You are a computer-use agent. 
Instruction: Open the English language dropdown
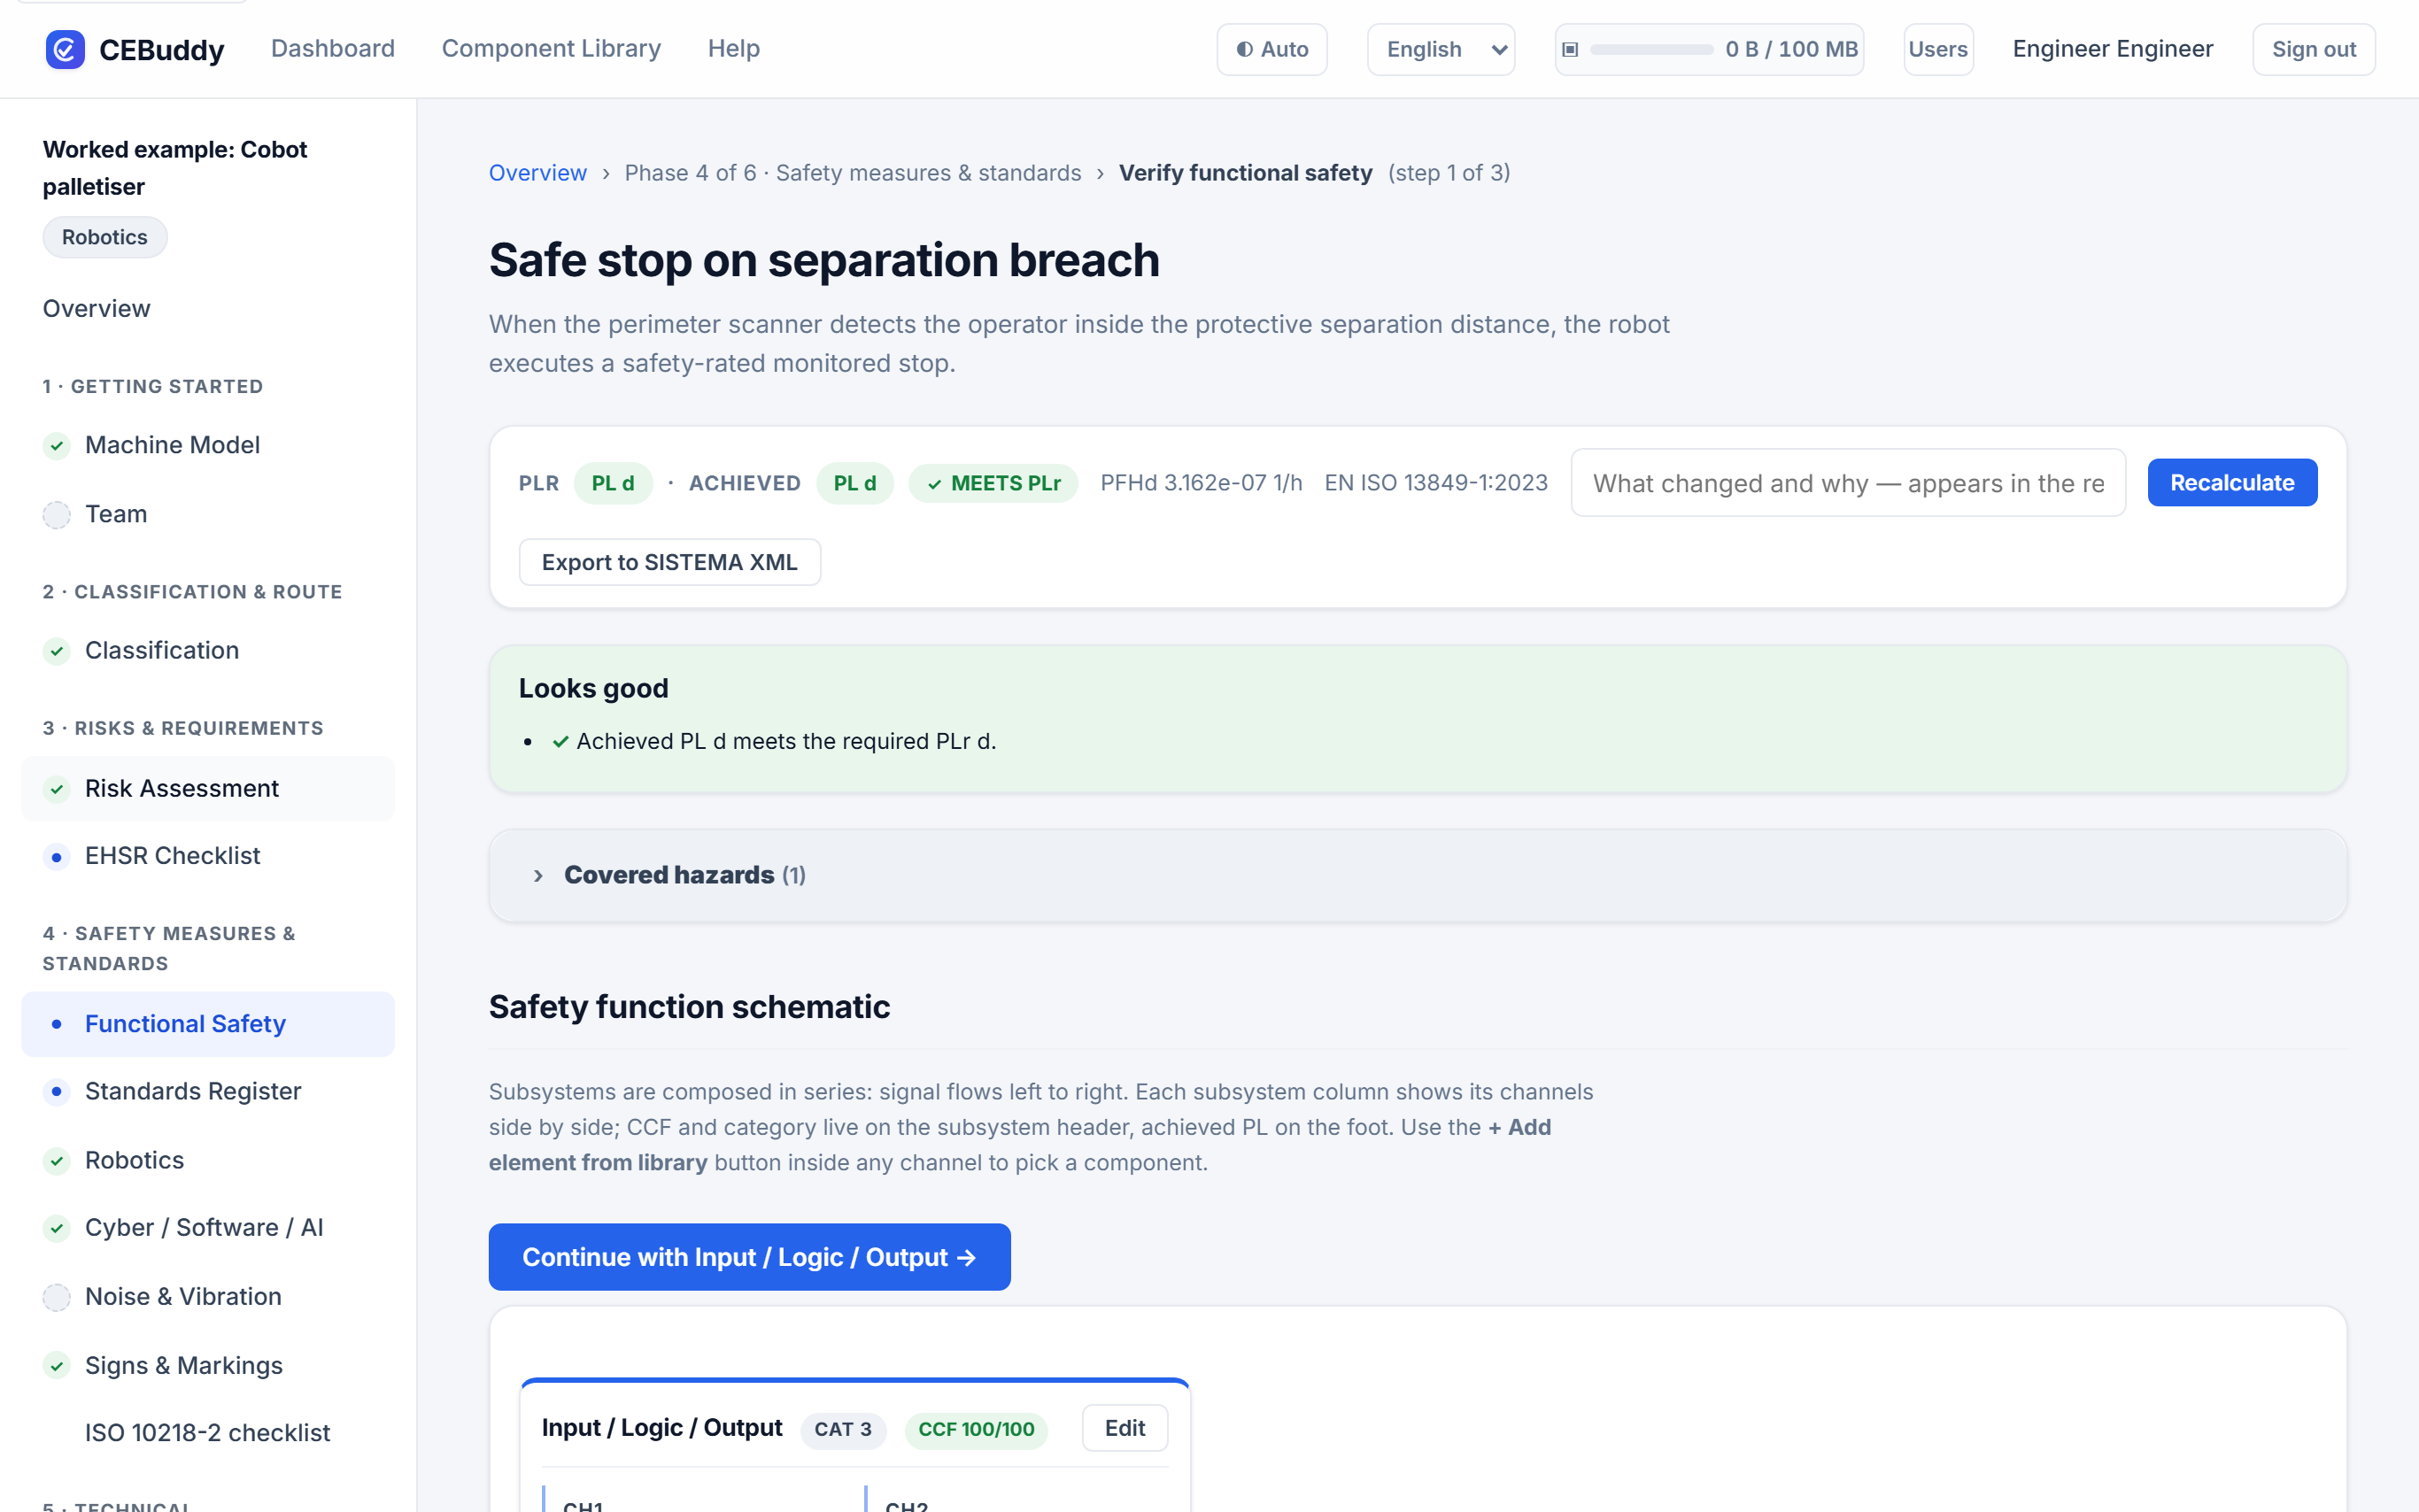click(x=1441, y=49)
